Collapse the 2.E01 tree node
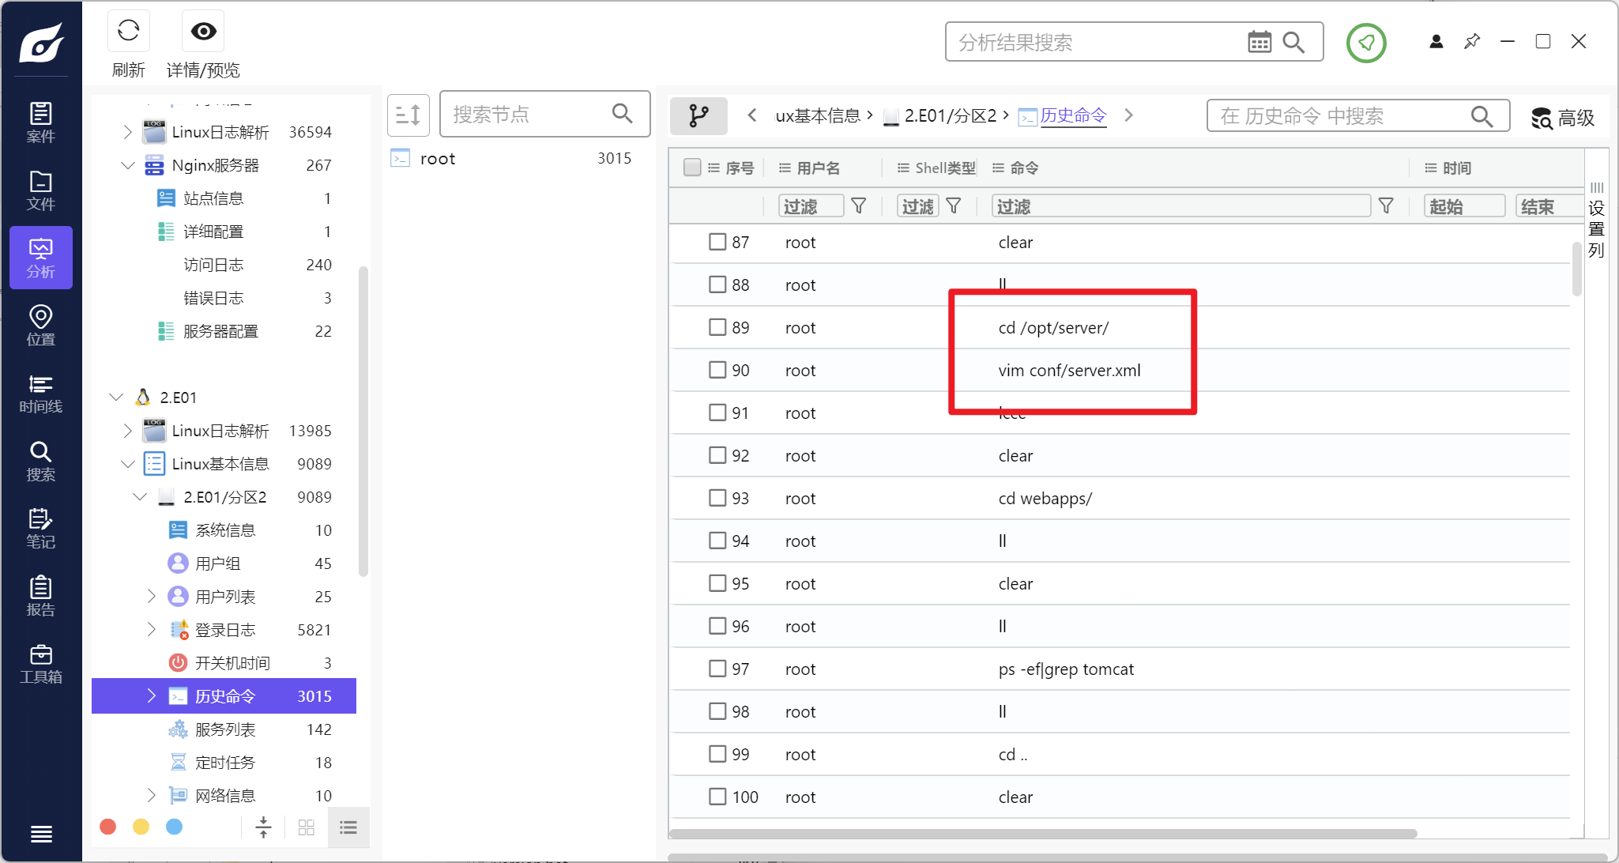This screenshot has width=1619, height=863. click(116, 397)
